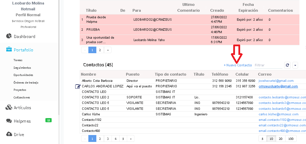Click the josehecuriel@gmail.com email link

[x=276, y=81]
